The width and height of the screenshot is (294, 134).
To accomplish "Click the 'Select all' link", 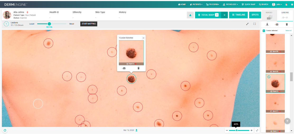I will point(288,31).
